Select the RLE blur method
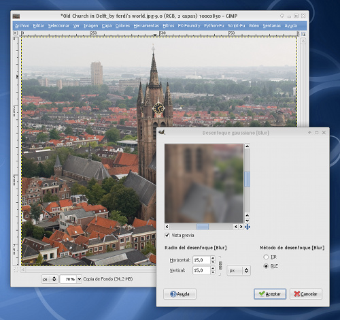Viewport: 340px width, 320px height. click(266, 266)
